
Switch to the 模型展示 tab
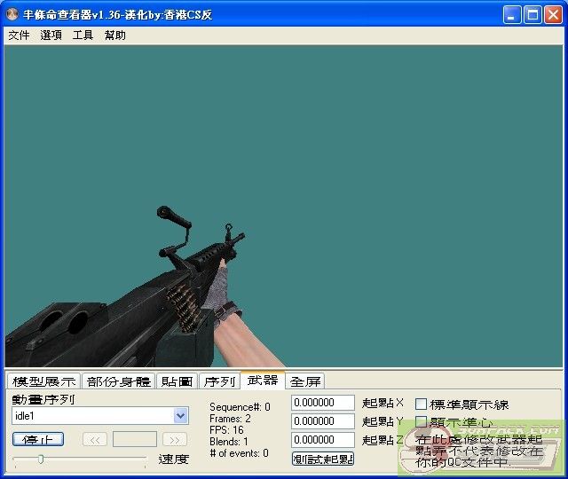[43, 381]
